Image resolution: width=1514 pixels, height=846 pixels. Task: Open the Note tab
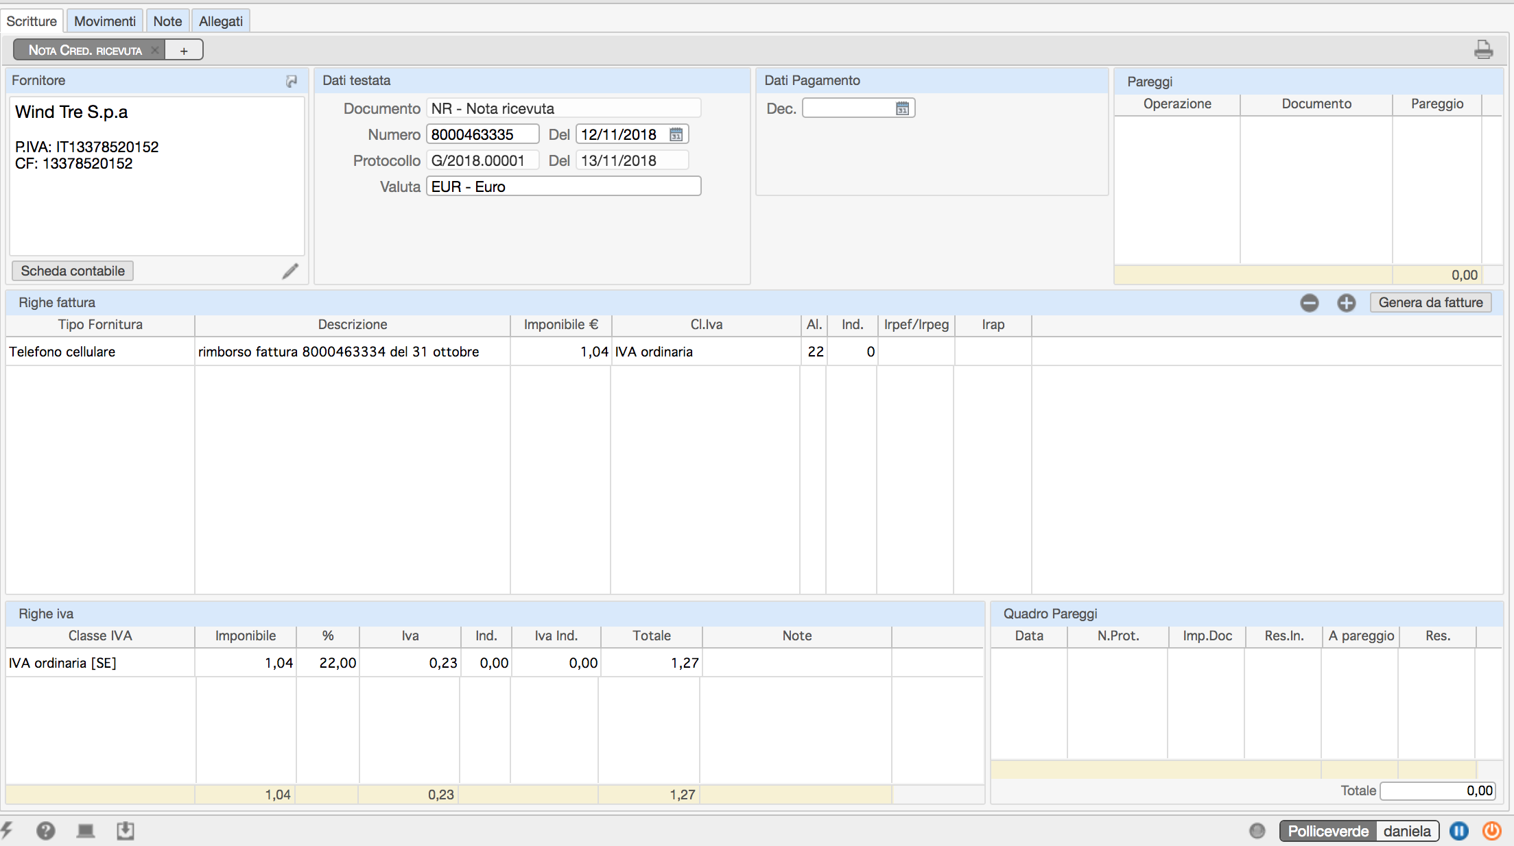pos(167,21)
